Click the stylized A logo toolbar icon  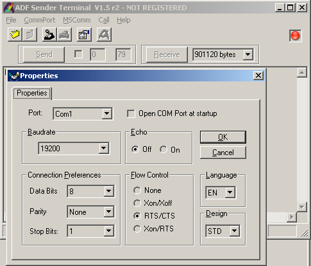tap(105, 35)
